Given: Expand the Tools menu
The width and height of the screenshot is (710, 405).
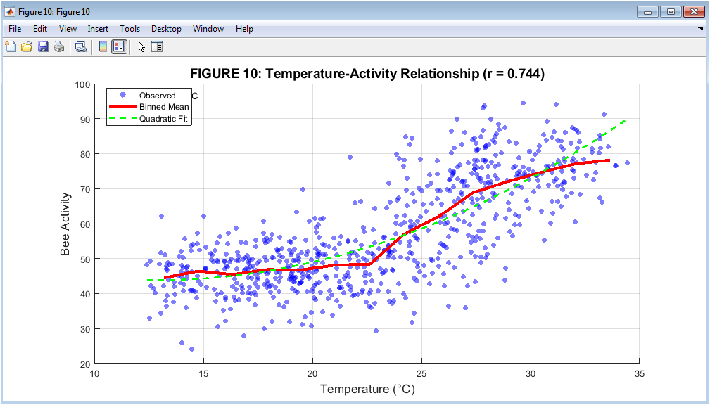Looking at the screenshot, I should 129,29.
